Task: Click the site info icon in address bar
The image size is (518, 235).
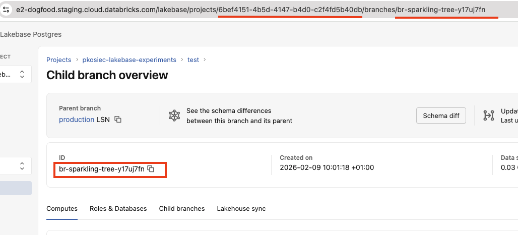Action: click(6, 10)
